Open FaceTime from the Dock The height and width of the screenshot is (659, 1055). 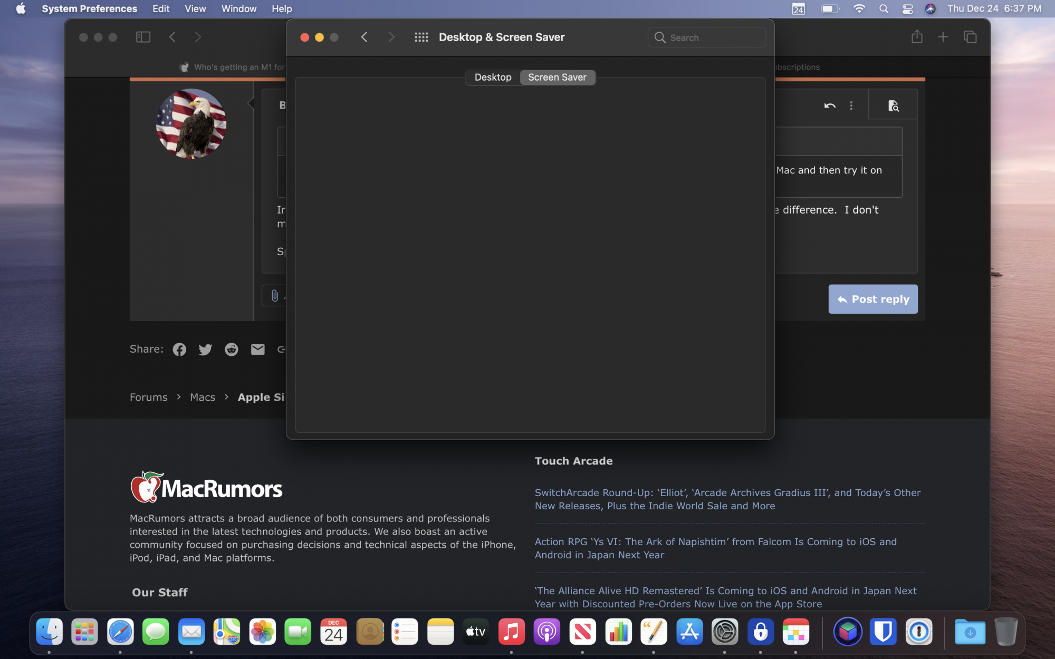point(298,631)
